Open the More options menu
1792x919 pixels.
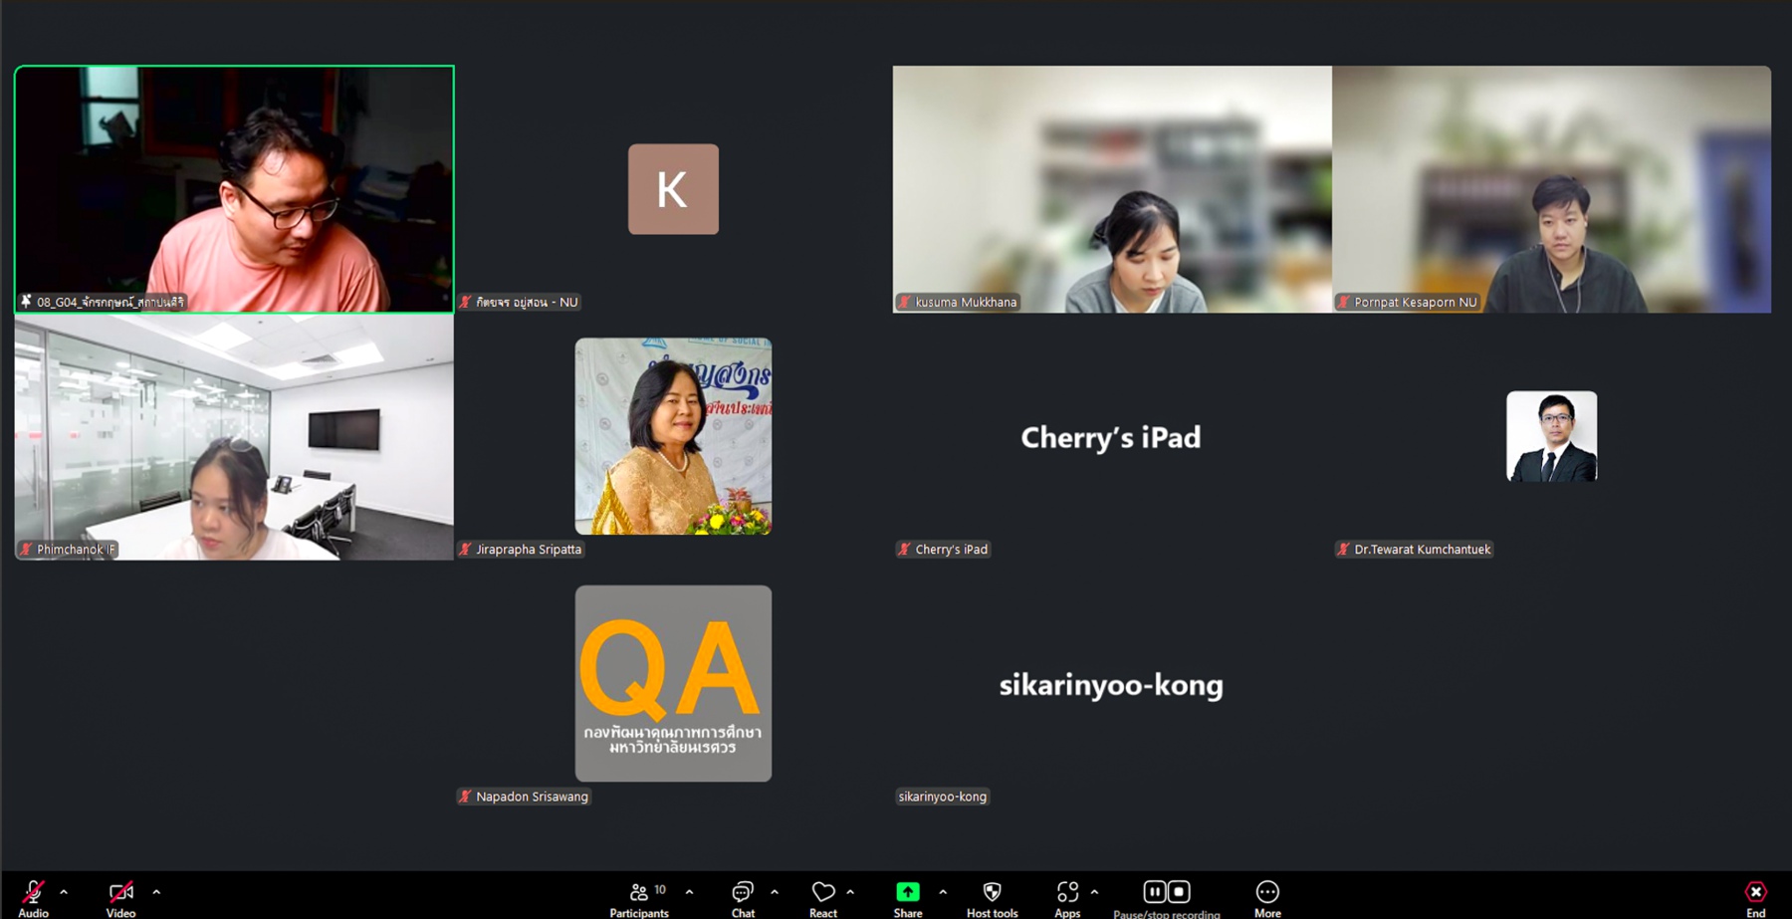pos(1266,894)
